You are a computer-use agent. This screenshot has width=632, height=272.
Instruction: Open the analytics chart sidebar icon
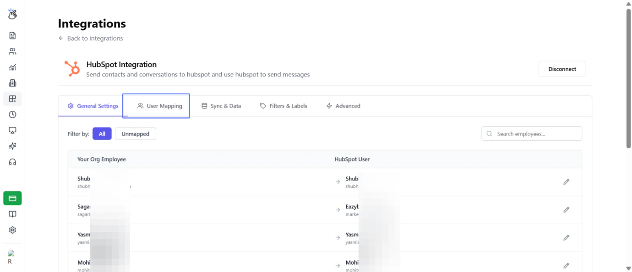coord(12,67)
